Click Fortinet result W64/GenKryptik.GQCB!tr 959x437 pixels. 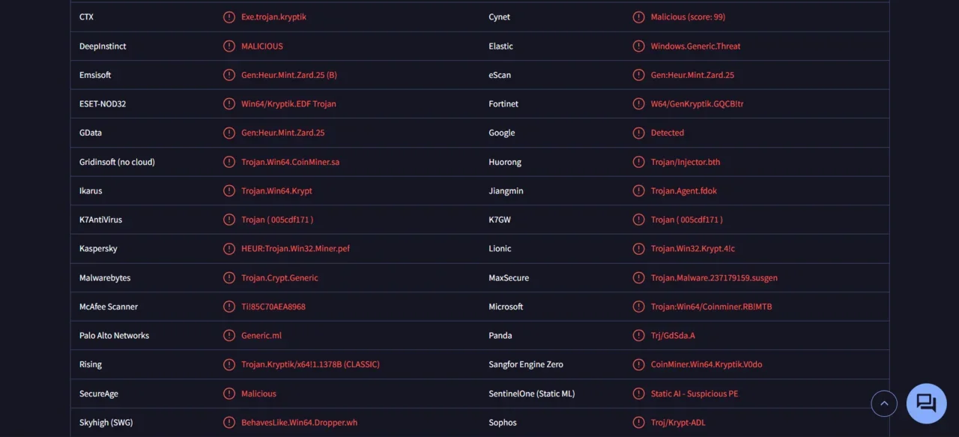697,104
